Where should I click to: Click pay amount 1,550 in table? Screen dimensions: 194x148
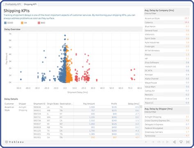point(92,121)
